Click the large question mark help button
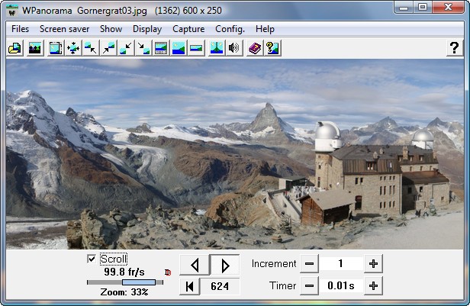This screenshot has height=306, width=470. 455,48
